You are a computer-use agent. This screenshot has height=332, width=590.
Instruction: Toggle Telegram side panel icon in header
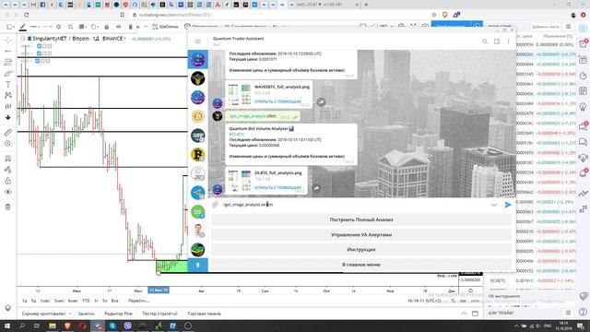[x=497, y=41]
